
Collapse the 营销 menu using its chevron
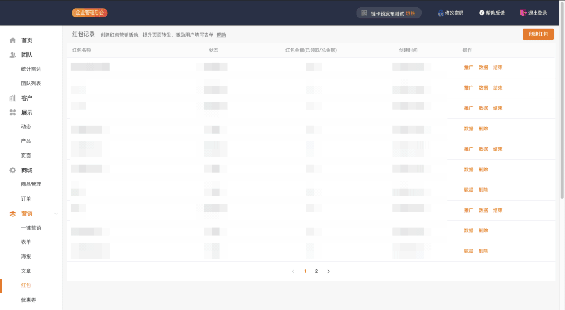[x=56, y=214]
